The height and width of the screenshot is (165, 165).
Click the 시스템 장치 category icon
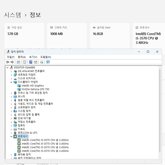coord(15,111)
